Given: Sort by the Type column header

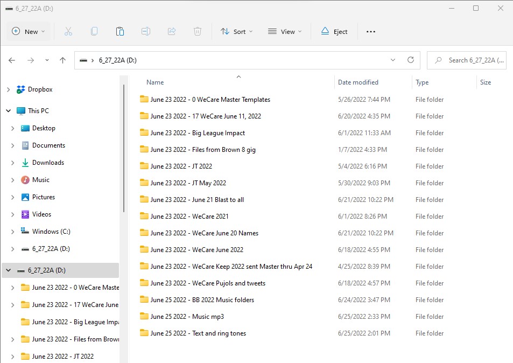Looking at the screenshot, I should tap(422, 82).
